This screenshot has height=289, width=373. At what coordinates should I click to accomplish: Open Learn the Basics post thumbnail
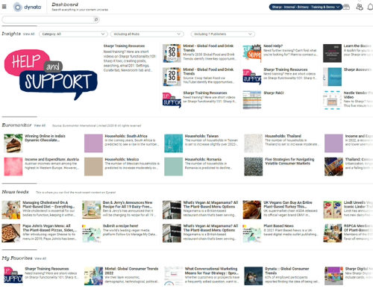click(332, 53)
